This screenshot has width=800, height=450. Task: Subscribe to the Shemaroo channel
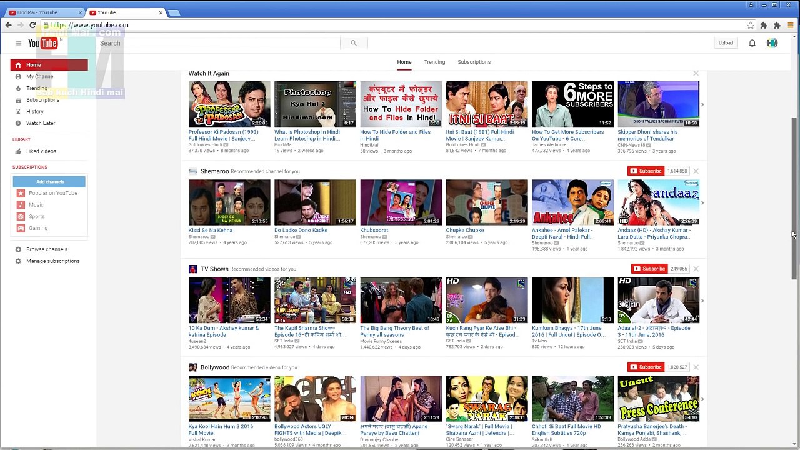[x=646, y=171]
